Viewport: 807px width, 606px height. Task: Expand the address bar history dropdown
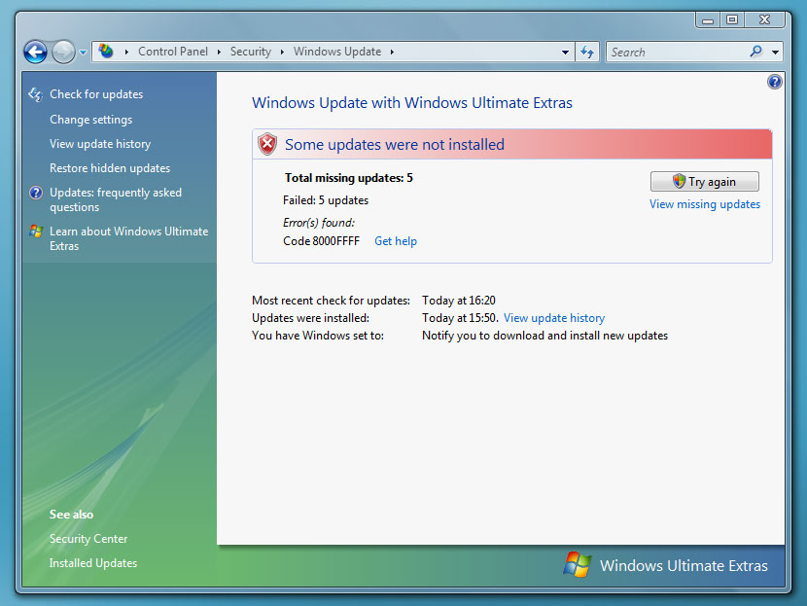click(x=566, y=53)
